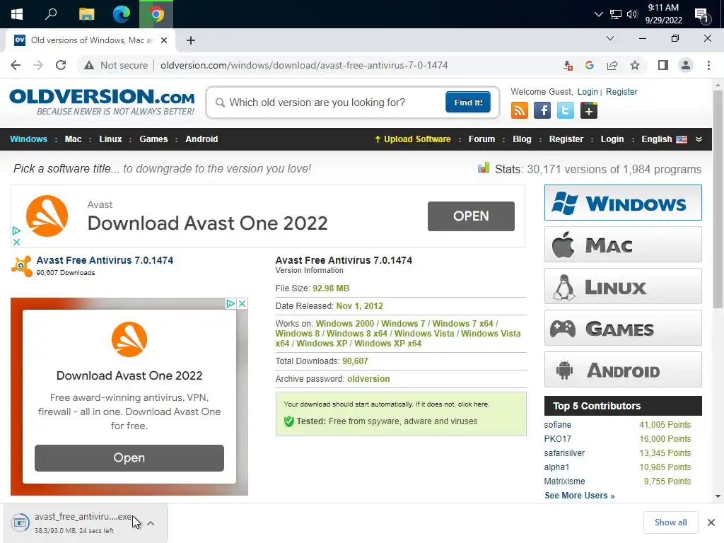Open the RSS feed icon

click(x=520, y=110)
